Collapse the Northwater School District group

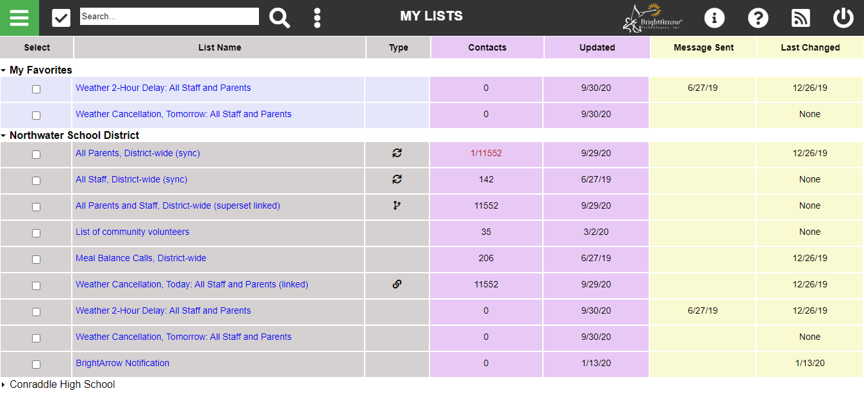coord(3,136)
